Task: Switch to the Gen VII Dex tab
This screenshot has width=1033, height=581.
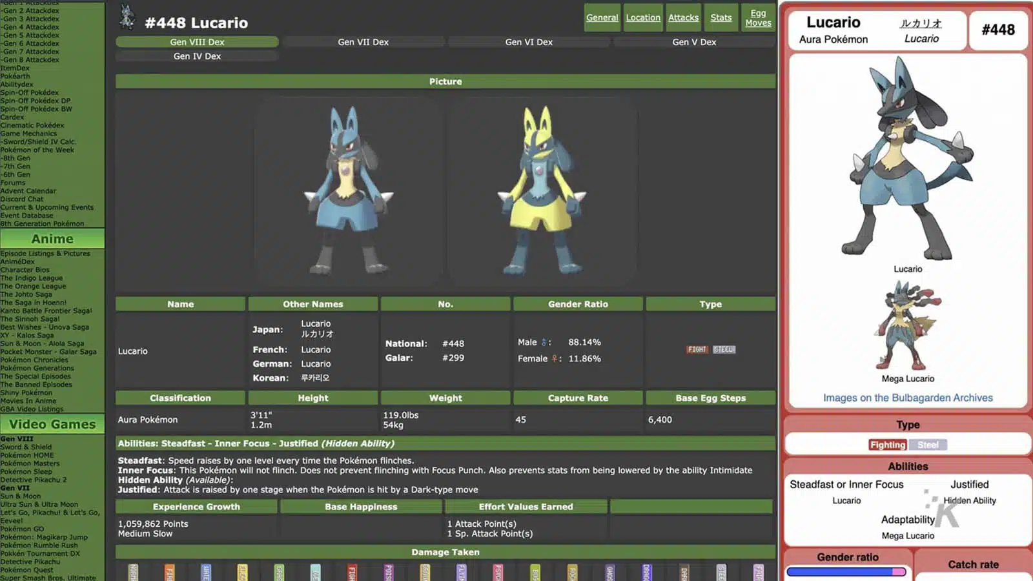Action: tap(363, 42)
